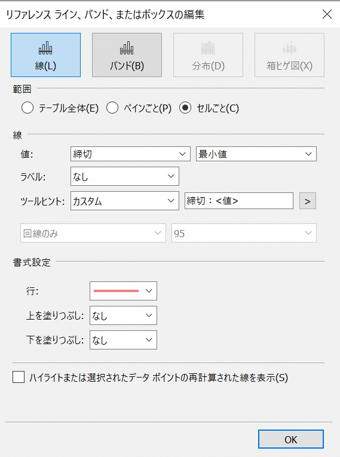
Task: Click the OK button
Action: tap(291, 439)
